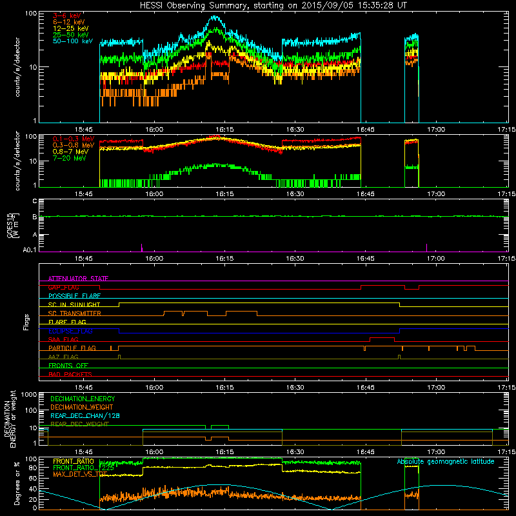The image size is (516, 516).
Task: Select the ECLIPSE_FLAG label
Action: click(x=70, y=331)
